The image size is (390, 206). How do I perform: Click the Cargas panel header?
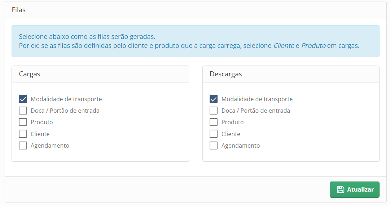[100, 74]
